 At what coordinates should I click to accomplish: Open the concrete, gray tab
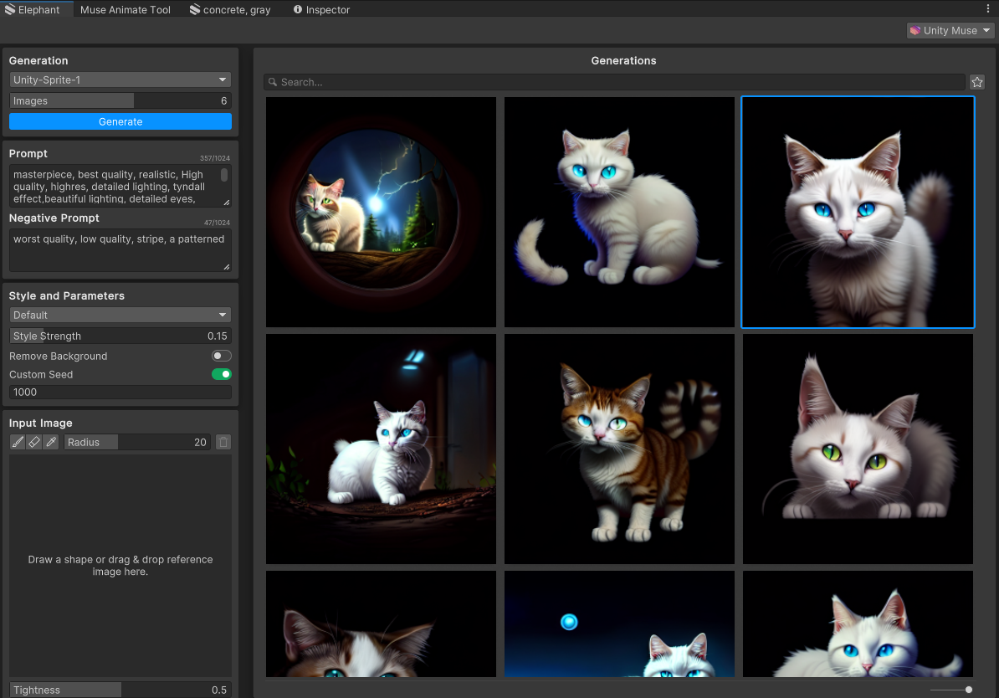tap(230, 9)
